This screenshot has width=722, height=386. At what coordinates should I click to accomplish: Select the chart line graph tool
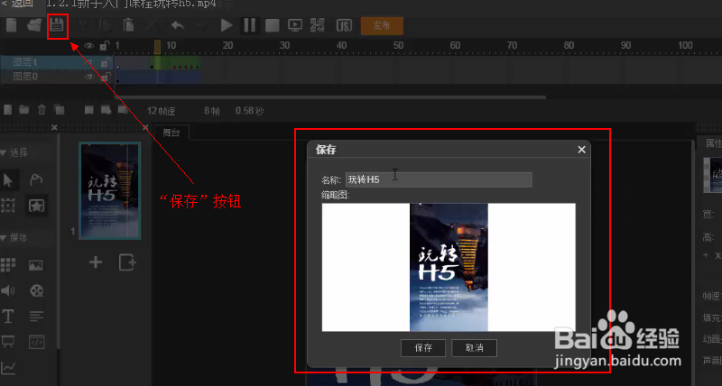(x=8, y=368)
